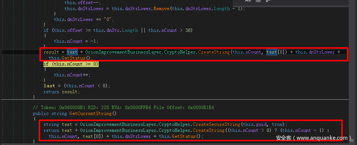Viewport: 357px width, 145px height.
Task: Click 'public string' keywords of method declaration
Action: [x=50, y=114]
